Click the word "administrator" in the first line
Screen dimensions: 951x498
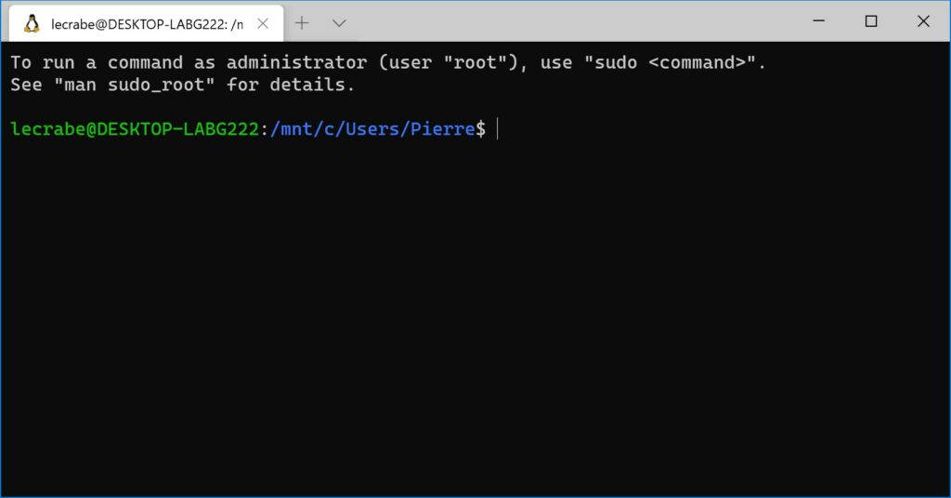coord(296,62)
